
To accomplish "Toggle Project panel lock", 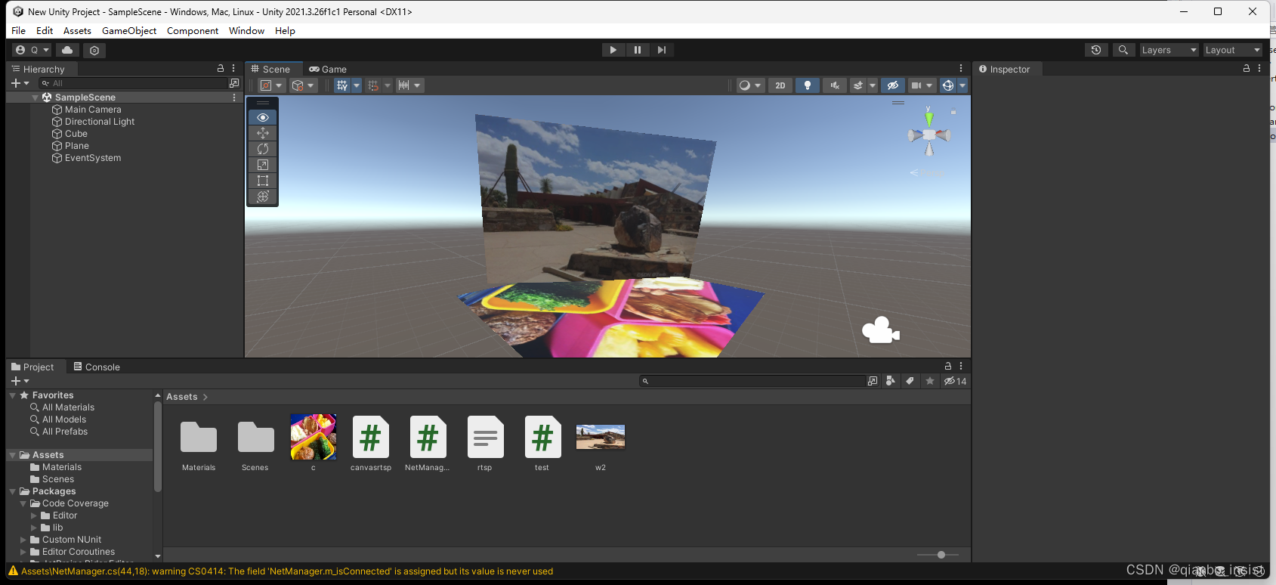I will pyautogui.click(x=948, y=366).
